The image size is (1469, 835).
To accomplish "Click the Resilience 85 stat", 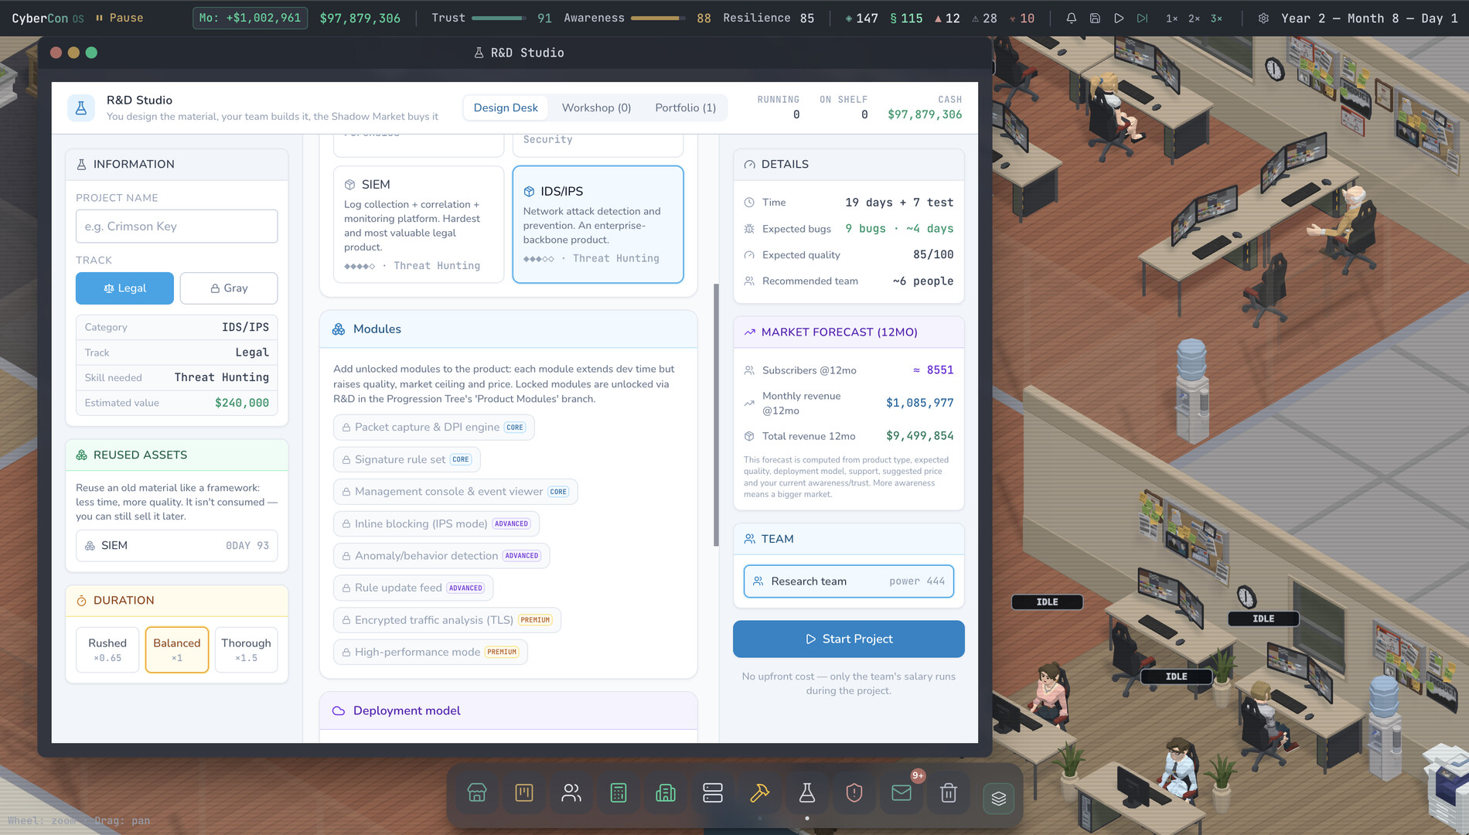I will click(x=769, y=18).
